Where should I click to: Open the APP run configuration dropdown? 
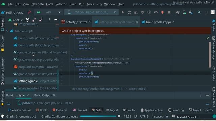pyautogui.click(x=49, y=12)
